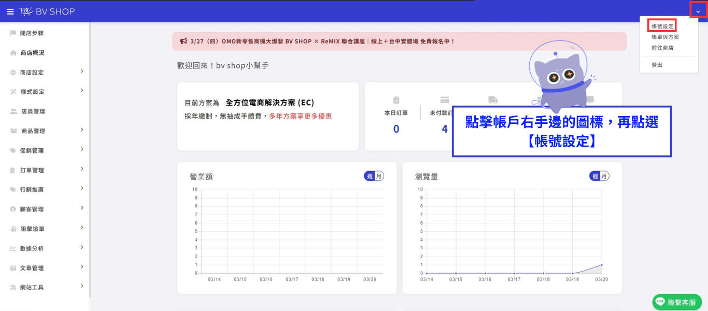
Task: Choose 登出 from the account menu
Action: [x=657, y=65]
